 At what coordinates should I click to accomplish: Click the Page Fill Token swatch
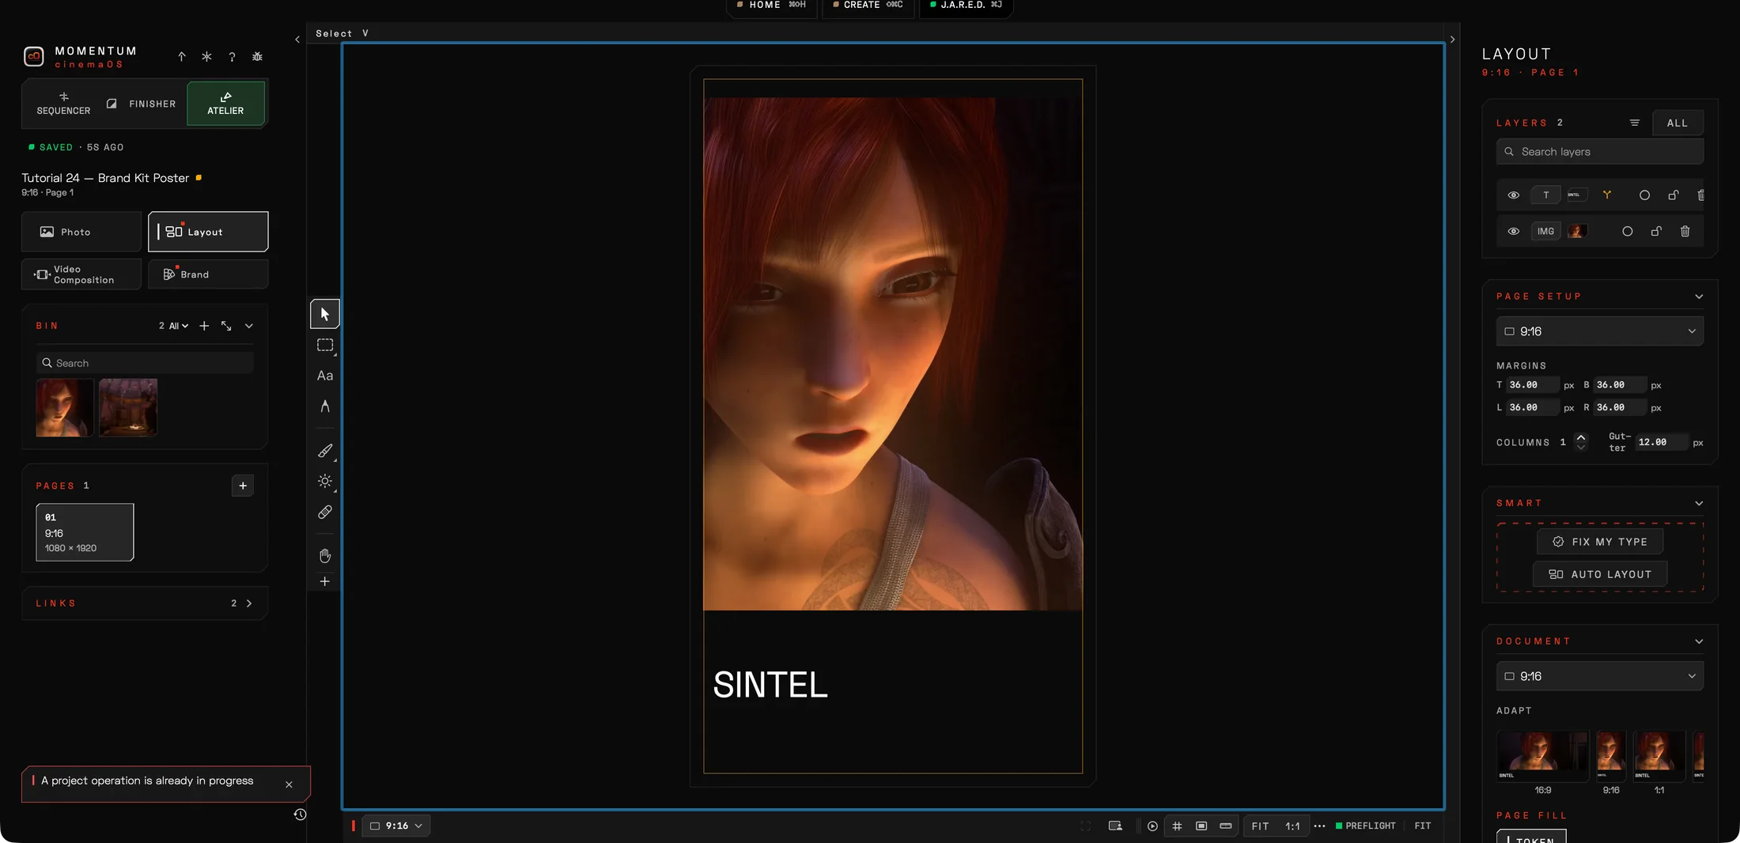[1531, 837]
